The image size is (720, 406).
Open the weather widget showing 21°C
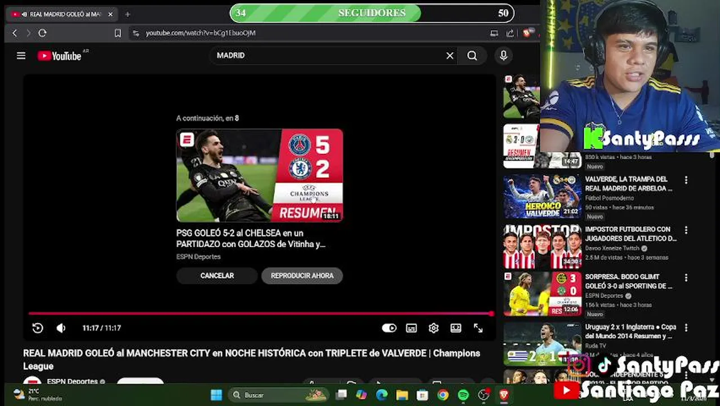tap(38, 395)
